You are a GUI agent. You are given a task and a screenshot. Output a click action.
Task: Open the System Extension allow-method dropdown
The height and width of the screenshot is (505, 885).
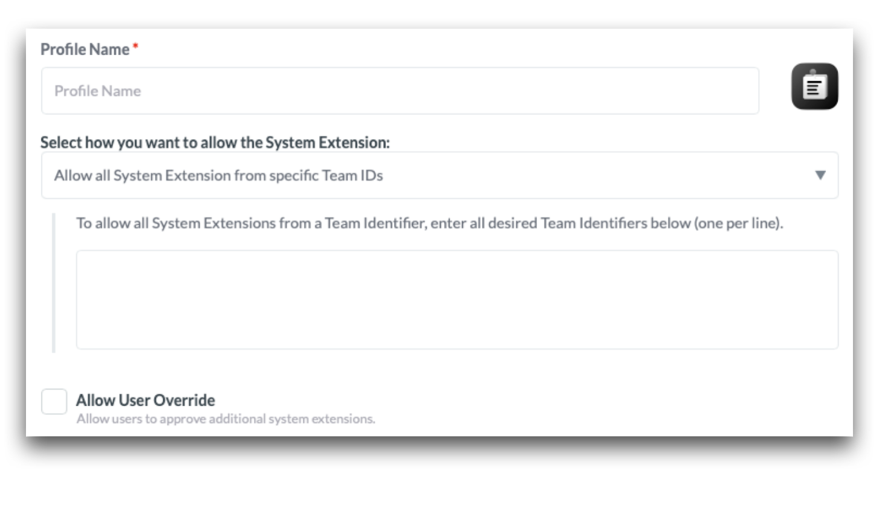point(439,175)
